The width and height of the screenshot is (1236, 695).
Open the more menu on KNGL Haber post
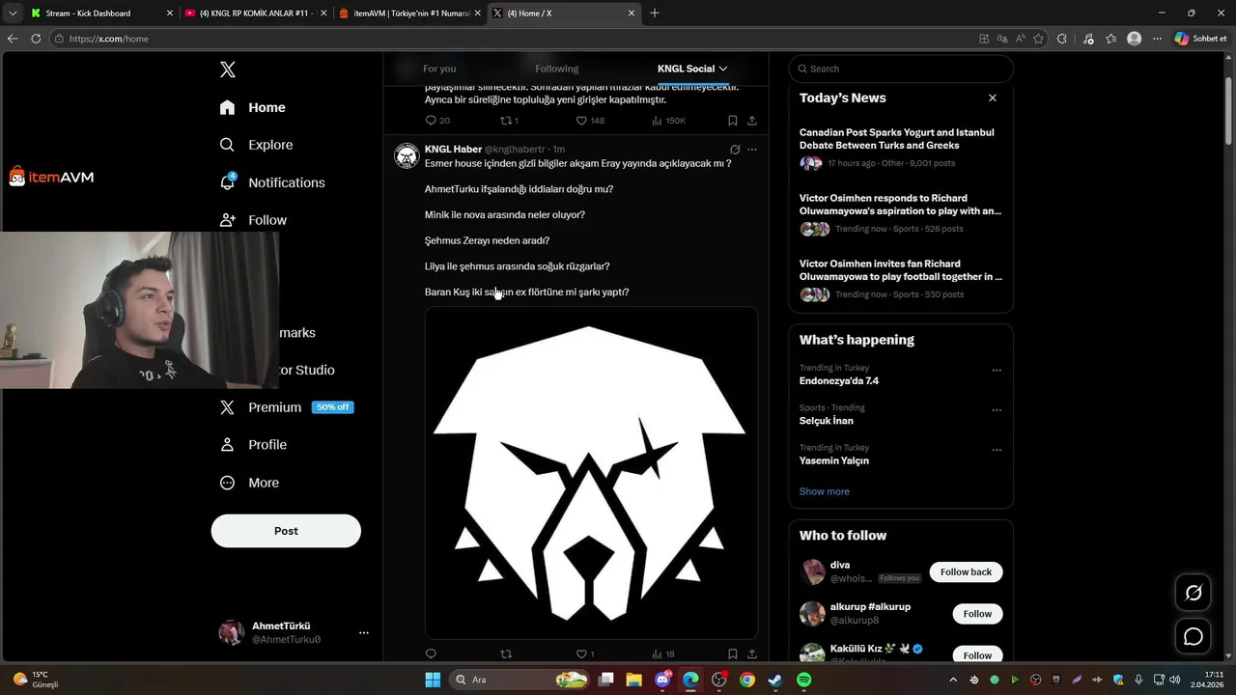[752, 150]
